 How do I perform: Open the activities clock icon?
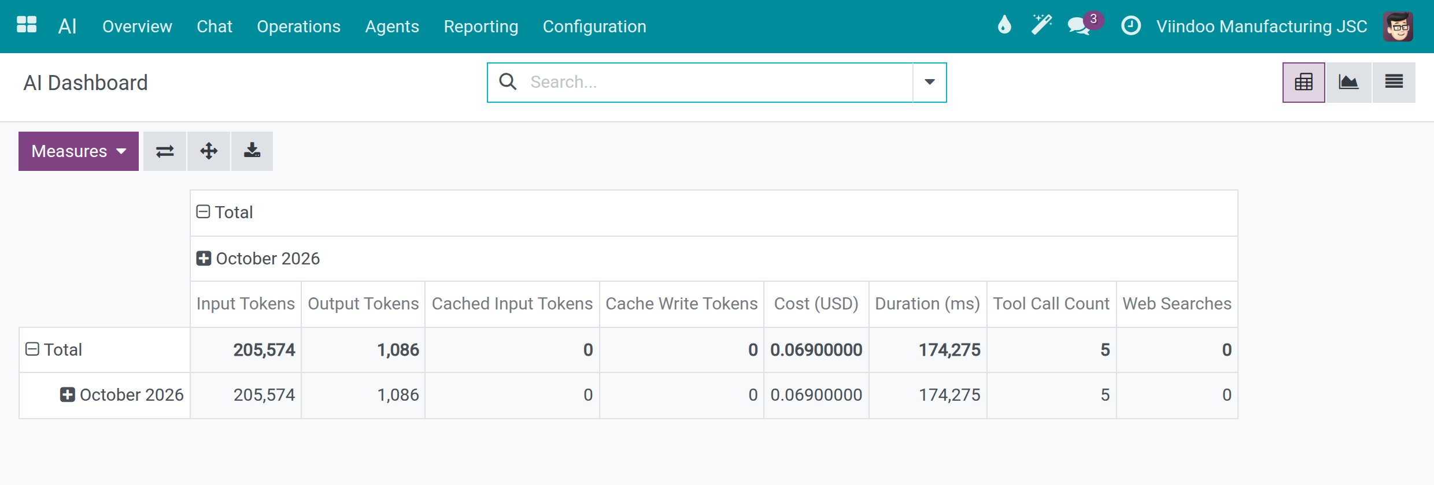[1131, 25]
